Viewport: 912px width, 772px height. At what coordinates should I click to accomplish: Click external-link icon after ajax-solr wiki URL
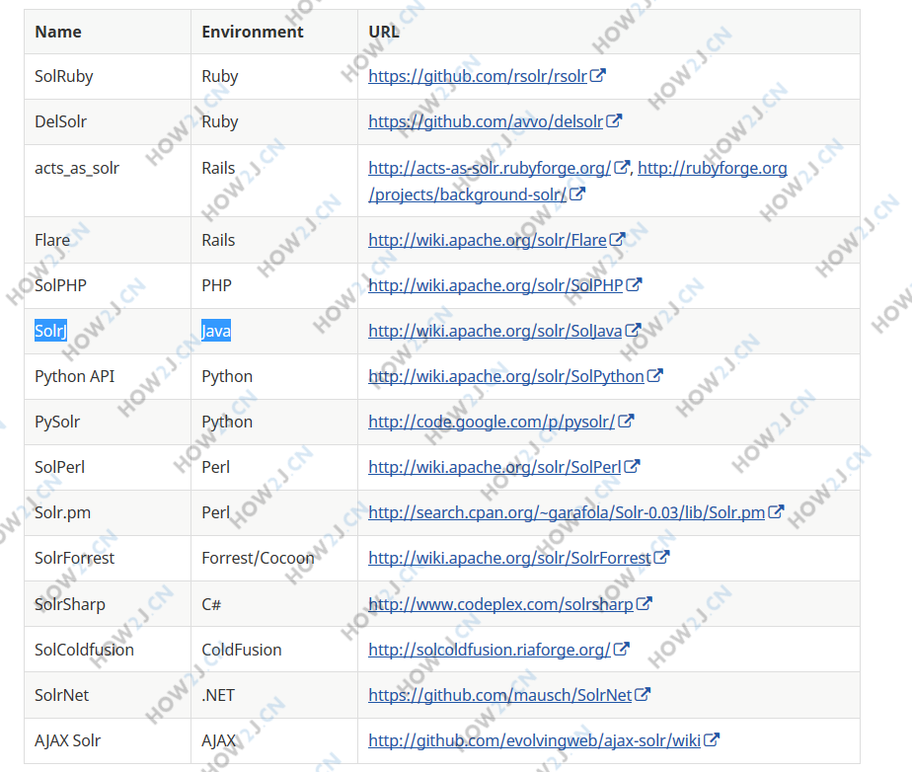[712, 739]
